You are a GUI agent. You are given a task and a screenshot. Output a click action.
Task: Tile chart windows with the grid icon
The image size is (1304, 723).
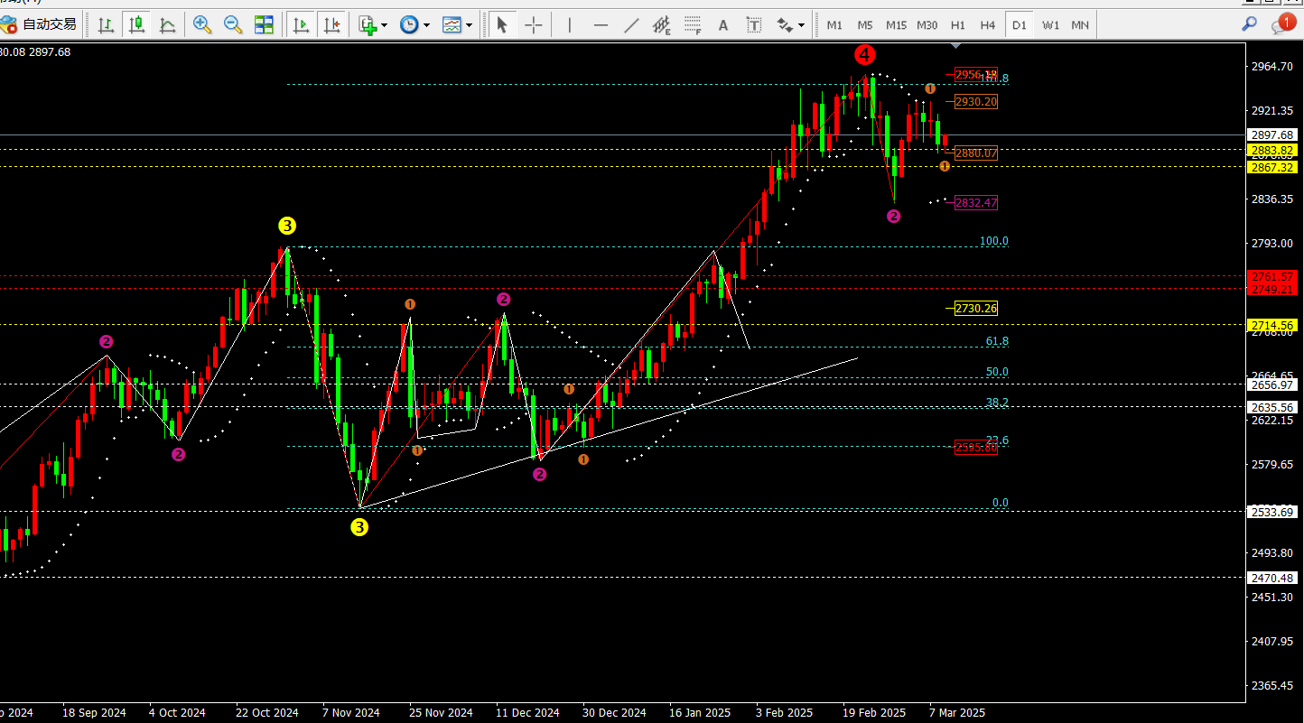(x=264, y=24)
